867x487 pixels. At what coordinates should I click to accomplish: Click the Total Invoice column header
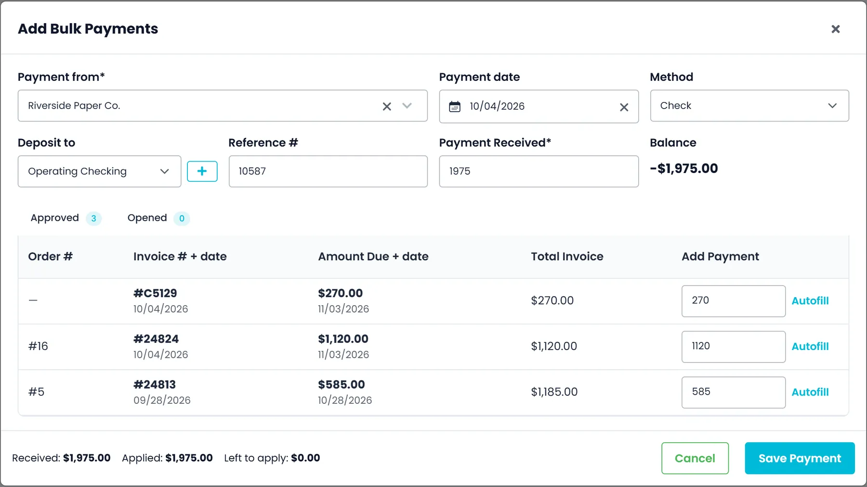[567, 257]
